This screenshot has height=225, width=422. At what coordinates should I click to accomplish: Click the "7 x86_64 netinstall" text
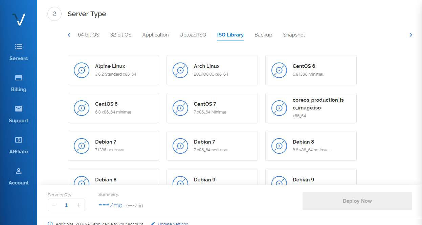coord(211,150)
